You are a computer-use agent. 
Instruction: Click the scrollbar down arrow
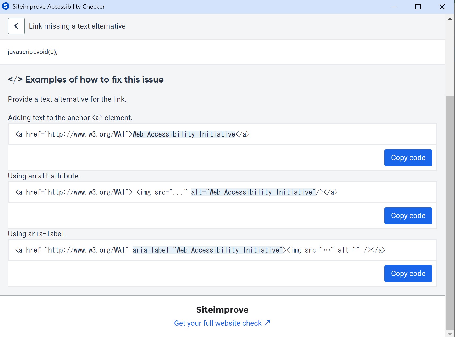coord(449,334)
